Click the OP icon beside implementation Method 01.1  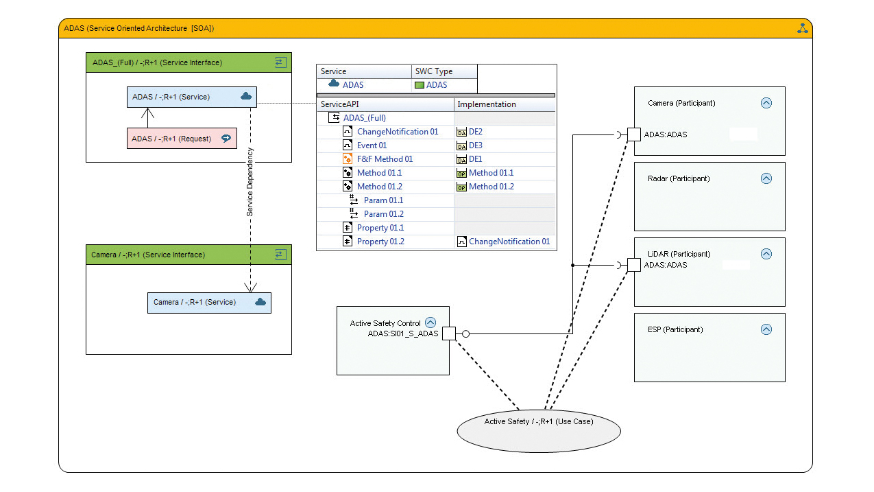point(462,174)
